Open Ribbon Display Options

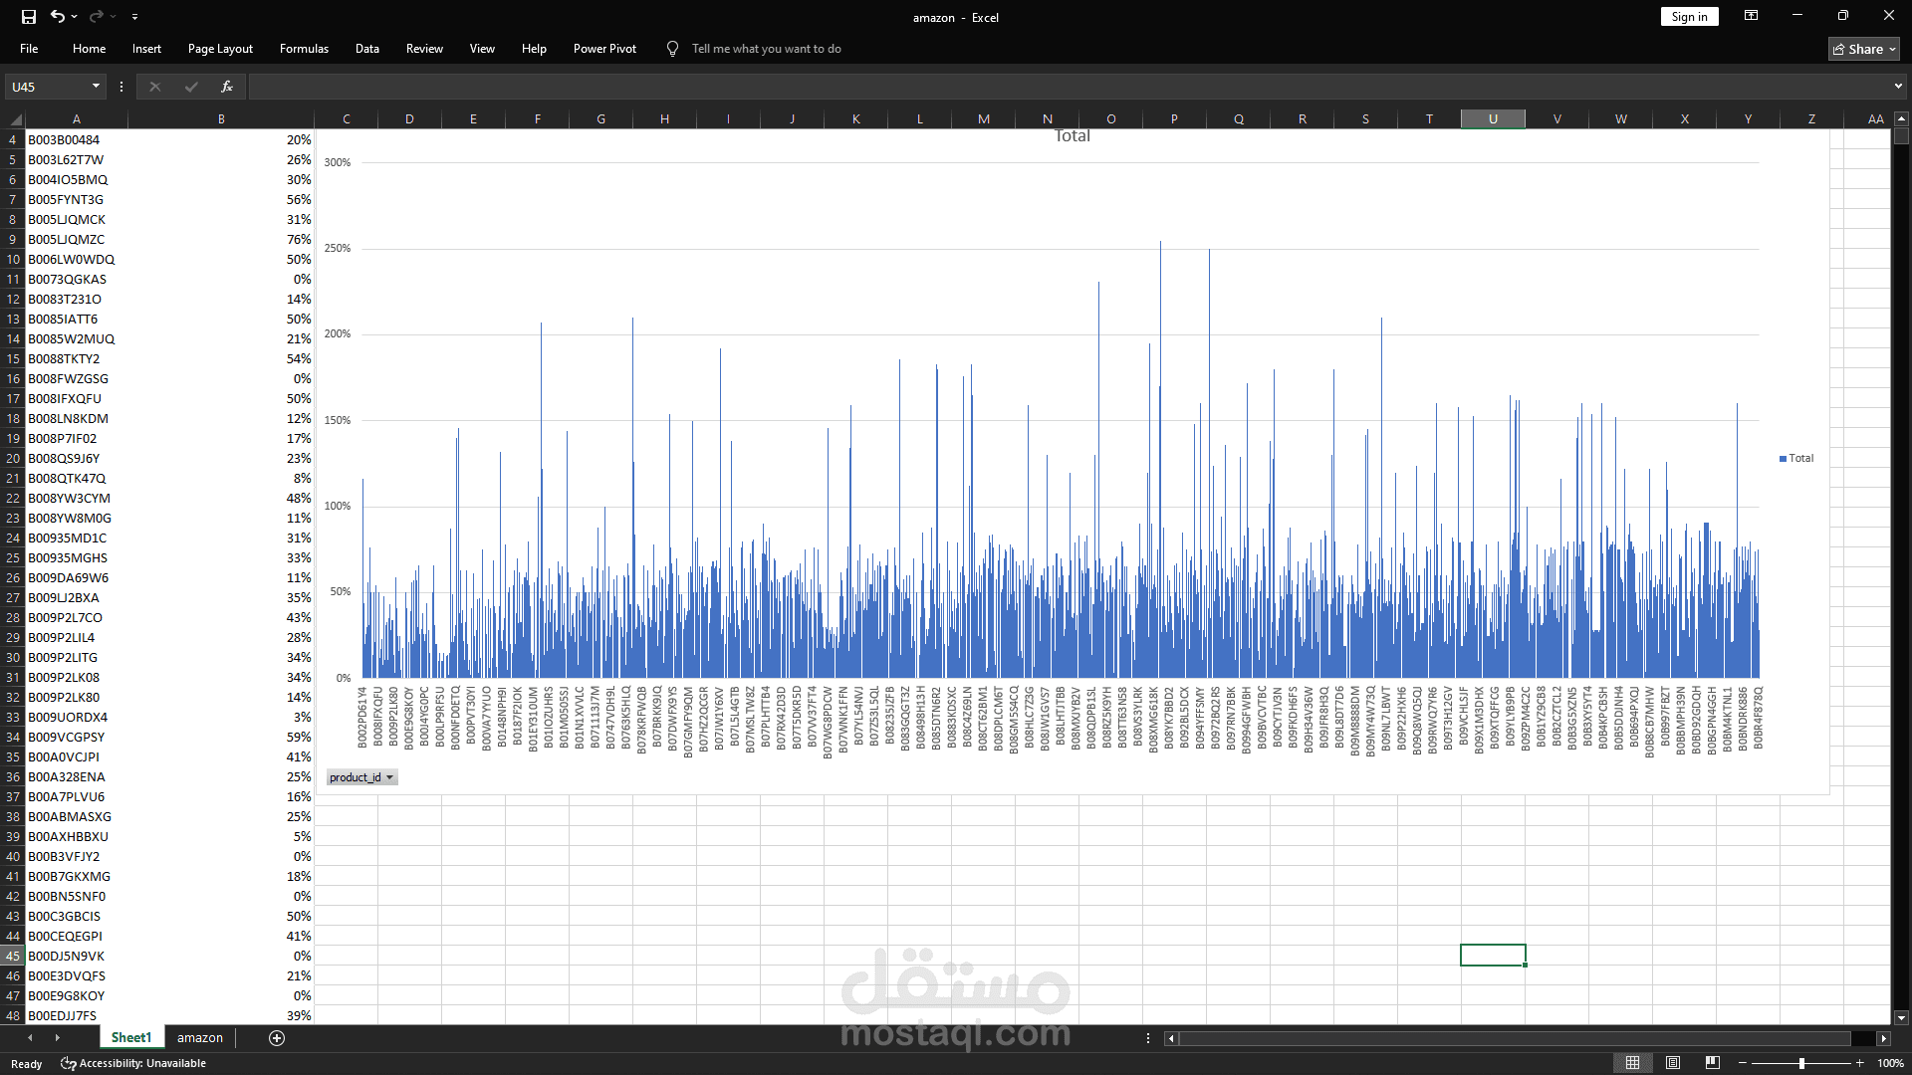(x=1752, y=16)
